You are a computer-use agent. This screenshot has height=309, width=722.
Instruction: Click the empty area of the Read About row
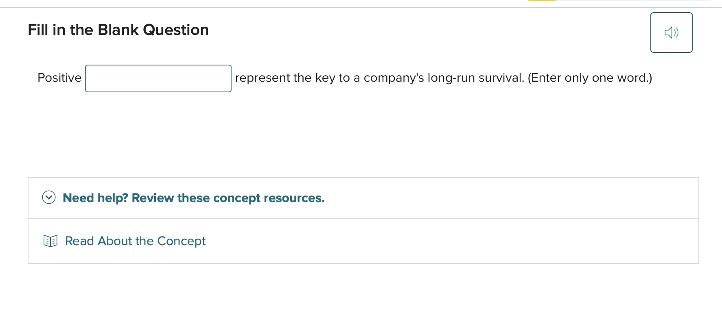(448, 241)
